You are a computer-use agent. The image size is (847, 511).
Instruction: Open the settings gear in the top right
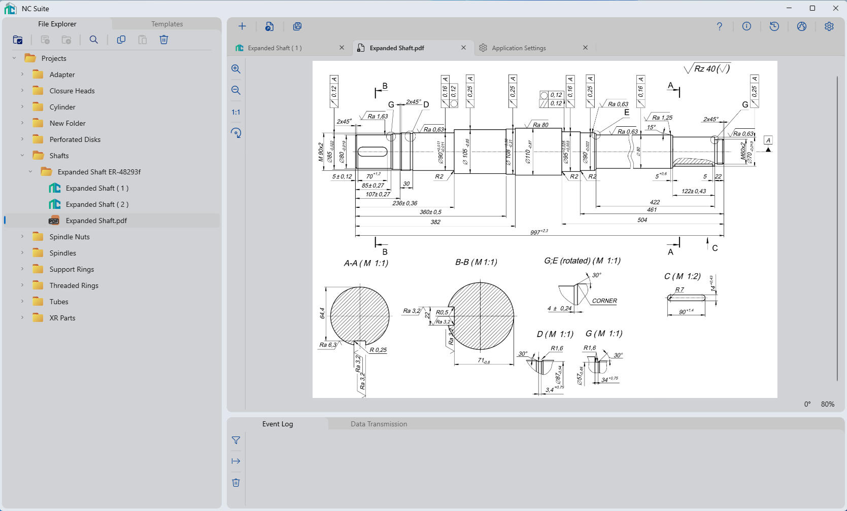click(x=829, y=26)
